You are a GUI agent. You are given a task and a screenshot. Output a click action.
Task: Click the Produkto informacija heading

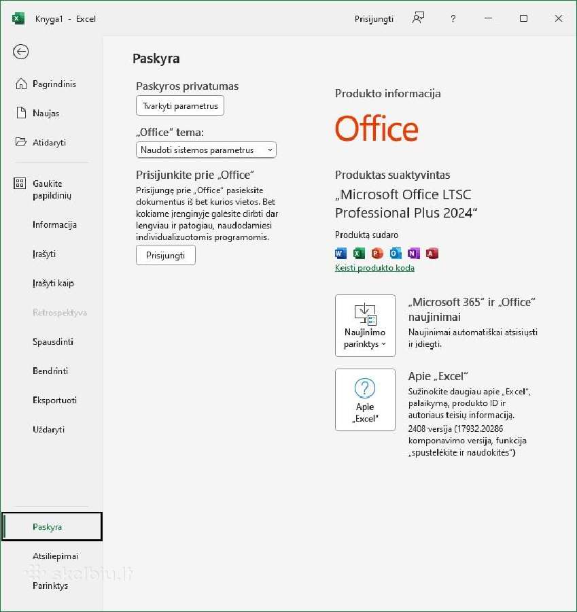point(388,93)
